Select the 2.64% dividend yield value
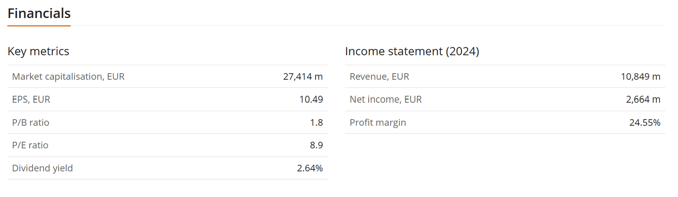Image resolution: width=678 pixels, height=197 pixels. coord(310,168)
